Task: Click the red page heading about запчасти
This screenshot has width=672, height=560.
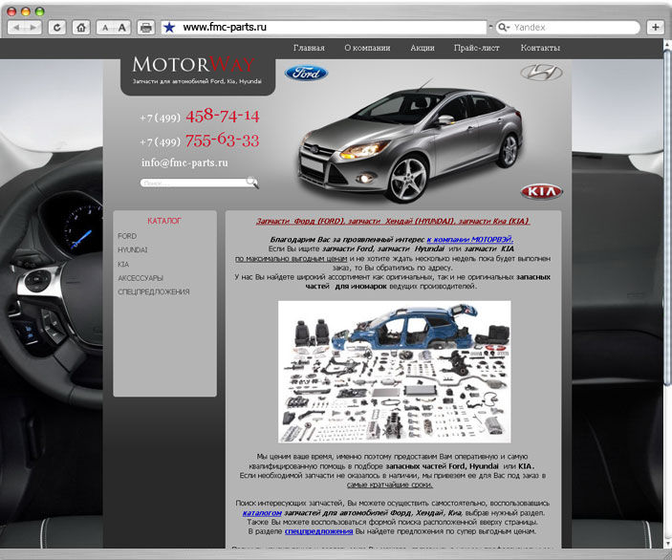Action: click(393, 221)
